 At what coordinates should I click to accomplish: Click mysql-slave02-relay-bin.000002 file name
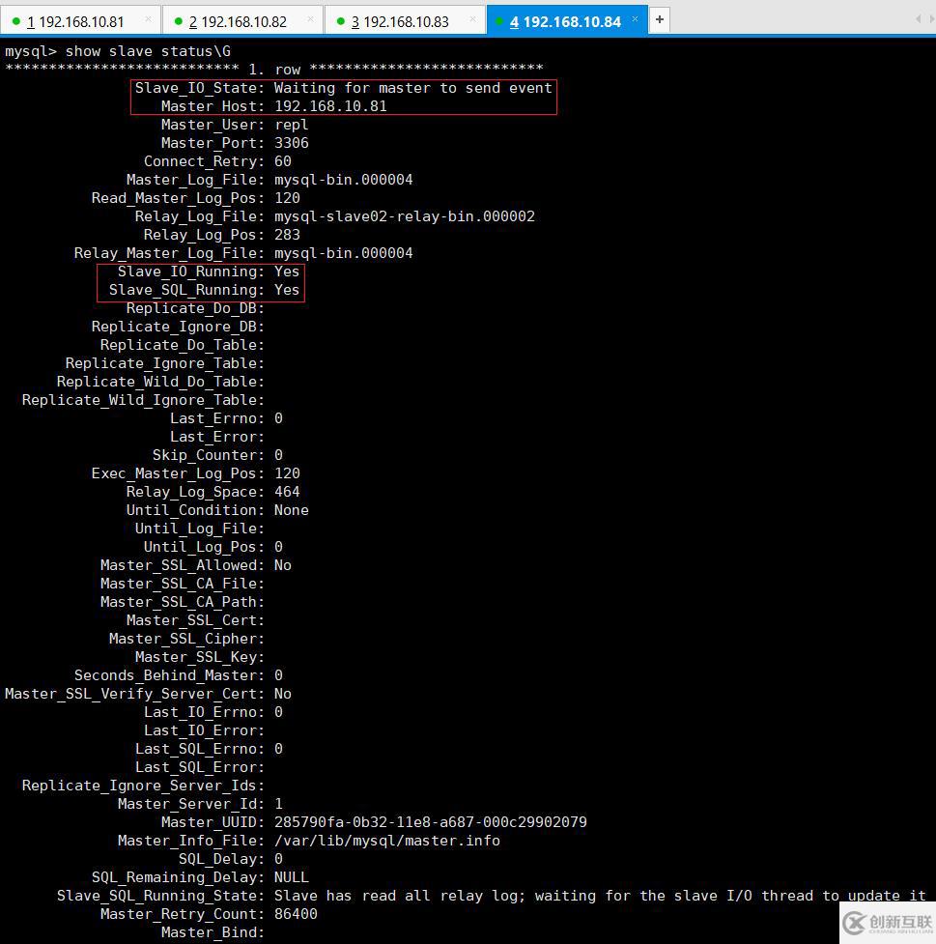(x=405, y=216)
